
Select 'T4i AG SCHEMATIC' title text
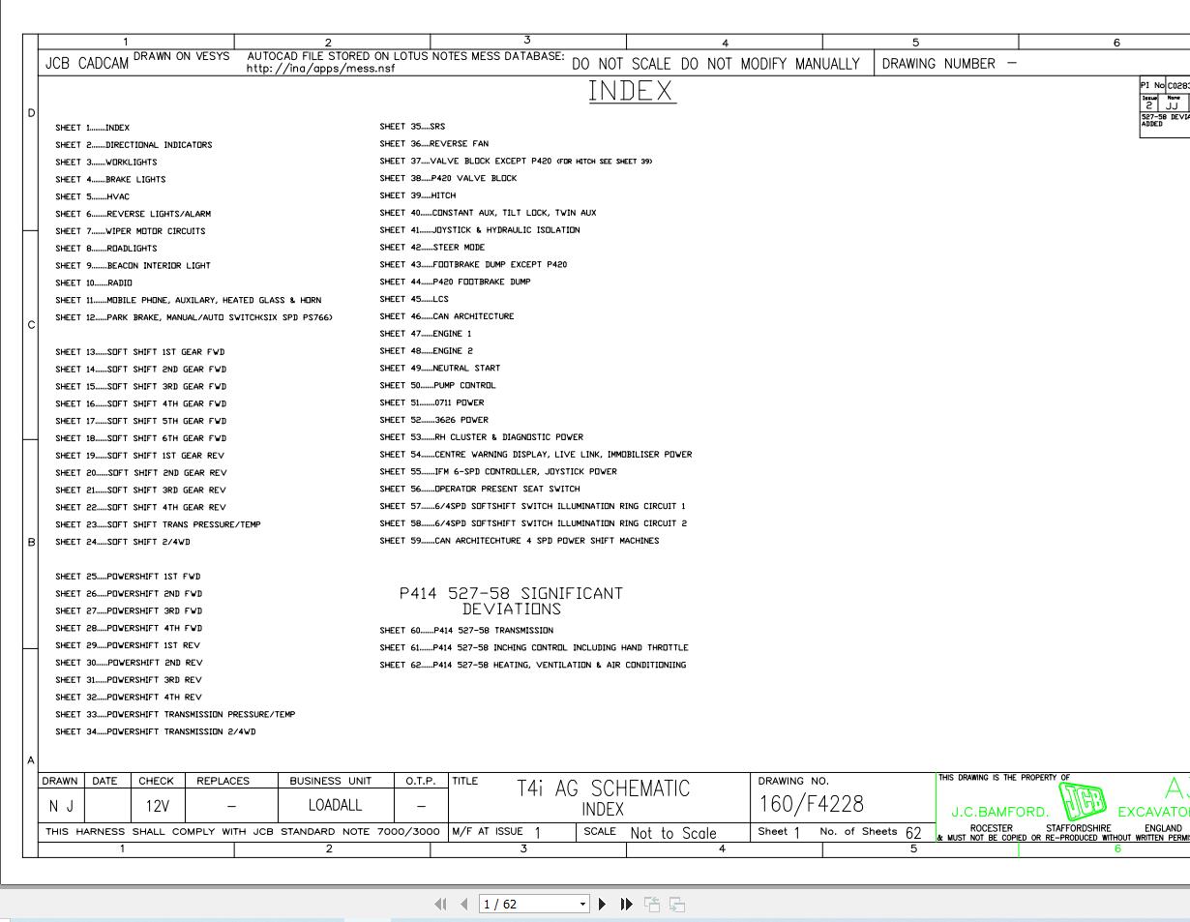pos(604,788)
